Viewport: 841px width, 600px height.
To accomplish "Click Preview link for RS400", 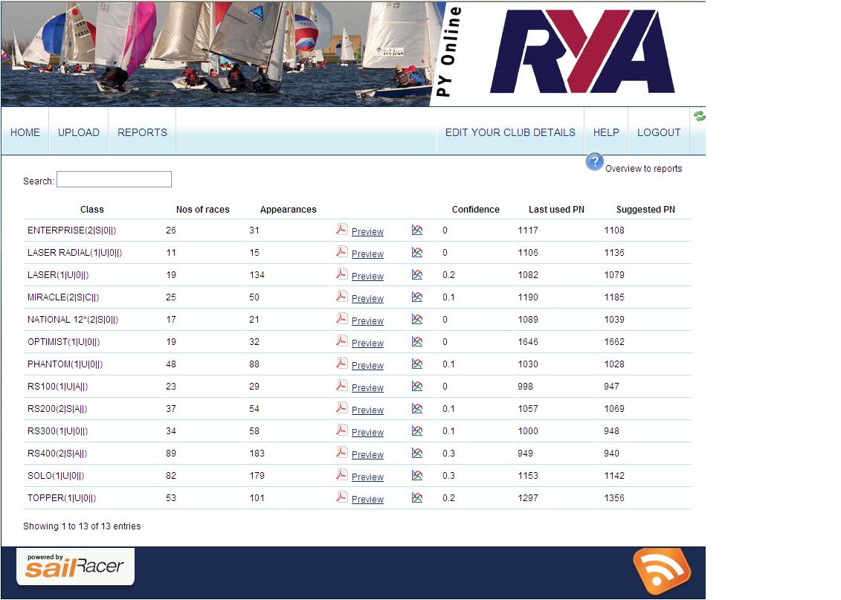I will click(367, 455).
